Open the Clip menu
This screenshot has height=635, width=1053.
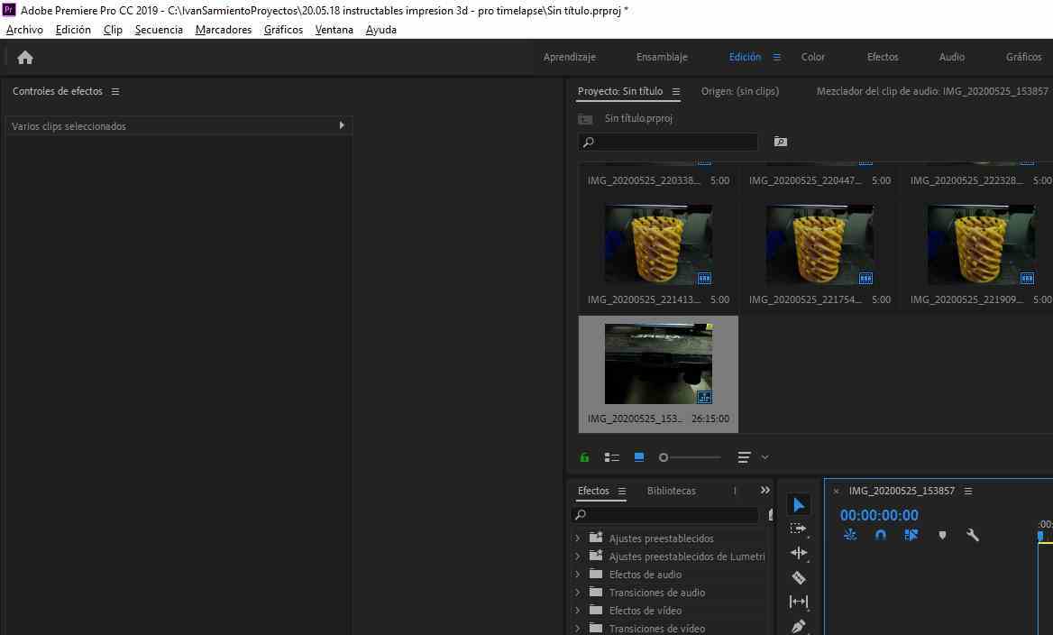(113, 30)
